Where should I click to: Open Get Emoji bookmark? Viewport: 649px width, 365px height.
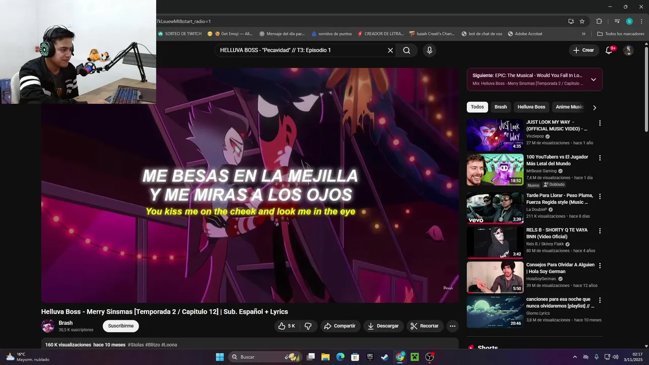230,34
